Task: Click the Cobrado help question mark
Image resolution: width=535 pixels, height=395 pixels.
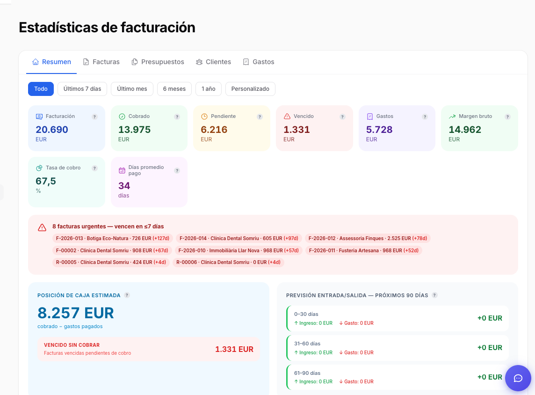Action: pos(177,117)
